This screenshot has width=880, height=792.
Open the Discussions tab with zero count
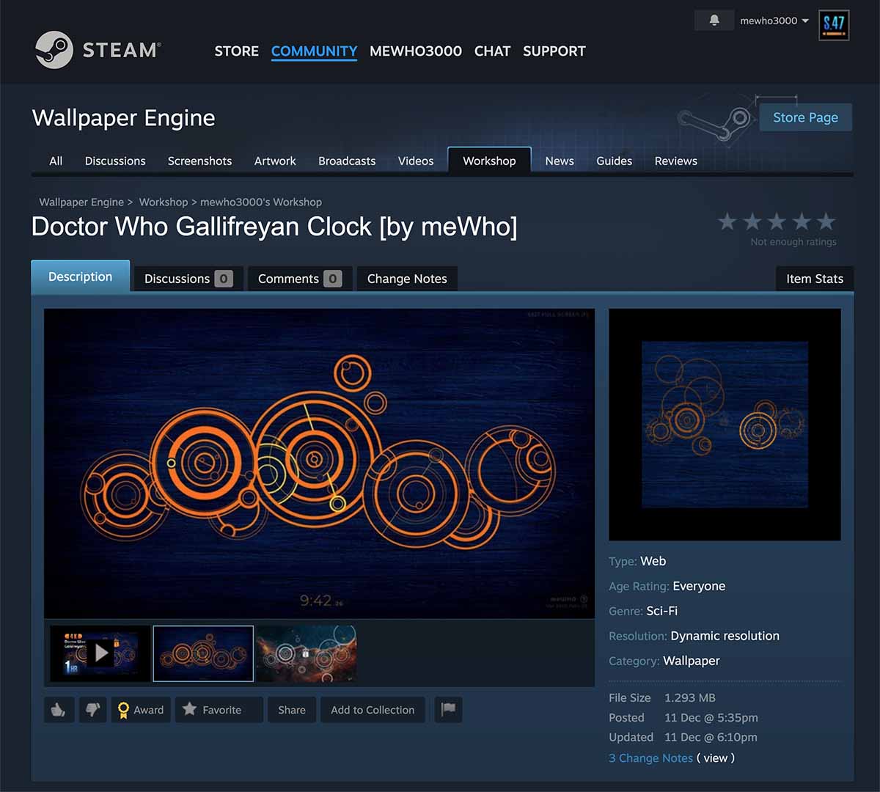pyautogui.click(x=187, y=279)
